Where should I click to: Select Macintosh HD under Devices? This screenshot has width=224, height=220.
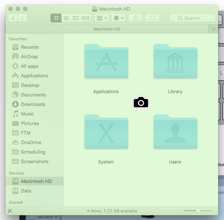pyautogui.click(x=34, y=181)
